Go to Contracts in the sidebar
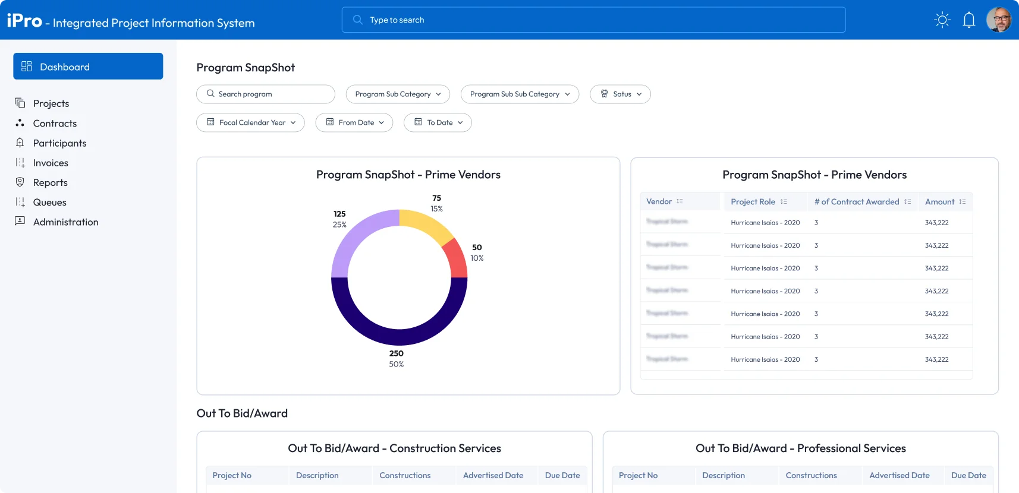The width and height of the screenshot is (1019, 493). click(55, 124)
